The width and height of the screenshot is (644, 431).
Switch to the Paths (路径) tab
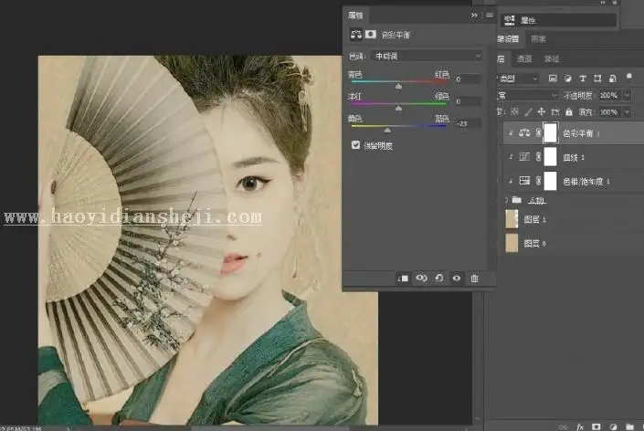551,58
